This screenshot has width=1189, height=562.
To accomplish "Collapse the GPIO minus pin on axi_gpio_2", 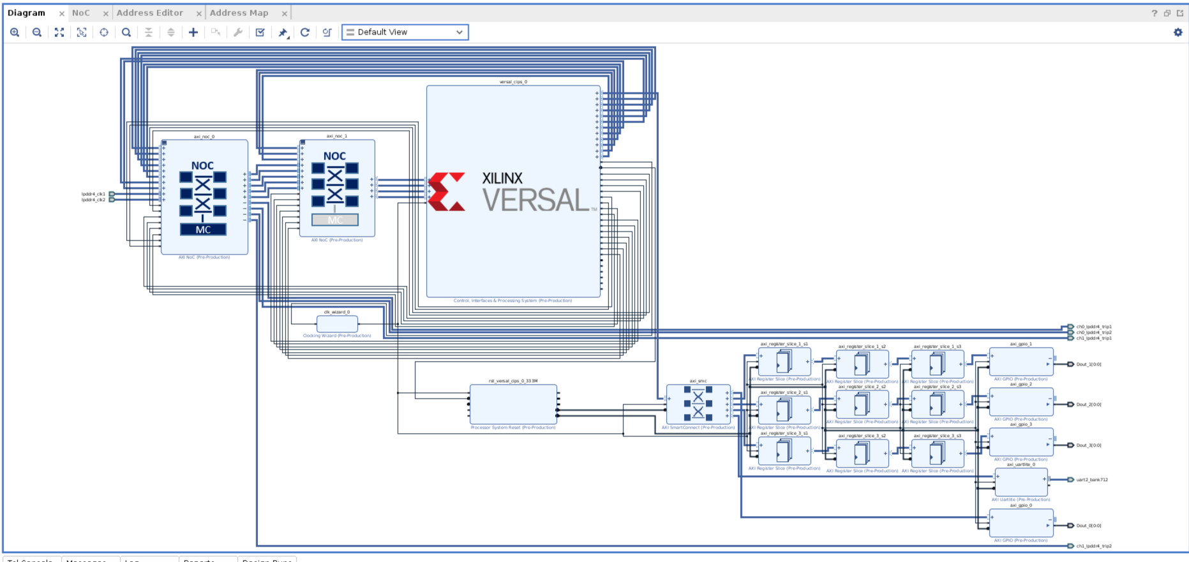I will 1050,398.
